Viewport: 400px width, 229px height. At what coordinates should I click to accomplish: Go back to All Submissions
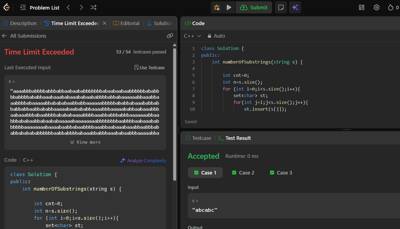point(24,36)
